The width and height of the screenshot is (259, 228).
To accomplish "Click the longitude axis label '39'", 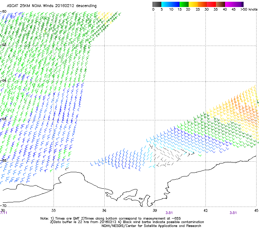I will (x=155, y=210).
